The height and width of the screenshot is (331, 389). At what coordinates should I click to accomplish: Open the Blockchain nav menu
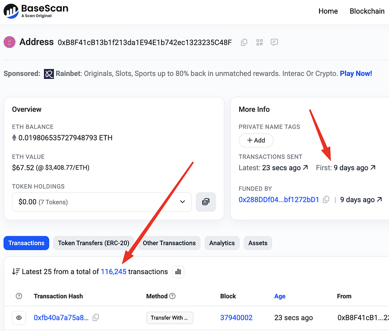point(367,11)
